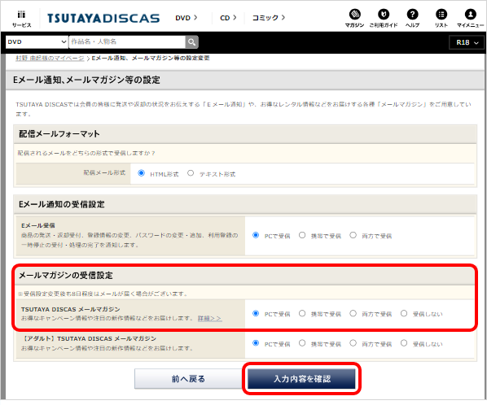Click the search magnifier icon
The height and width of the screenshot is (405, 487).
tap(191, 41)
